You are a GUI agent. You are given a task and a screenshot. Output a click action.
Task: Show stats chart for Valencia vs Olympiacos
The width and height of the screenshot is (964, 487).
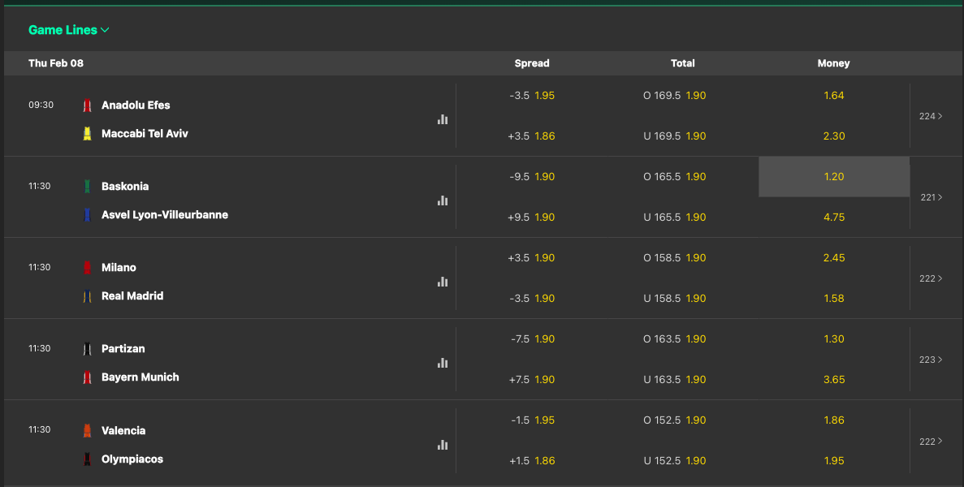coord(443,445)
